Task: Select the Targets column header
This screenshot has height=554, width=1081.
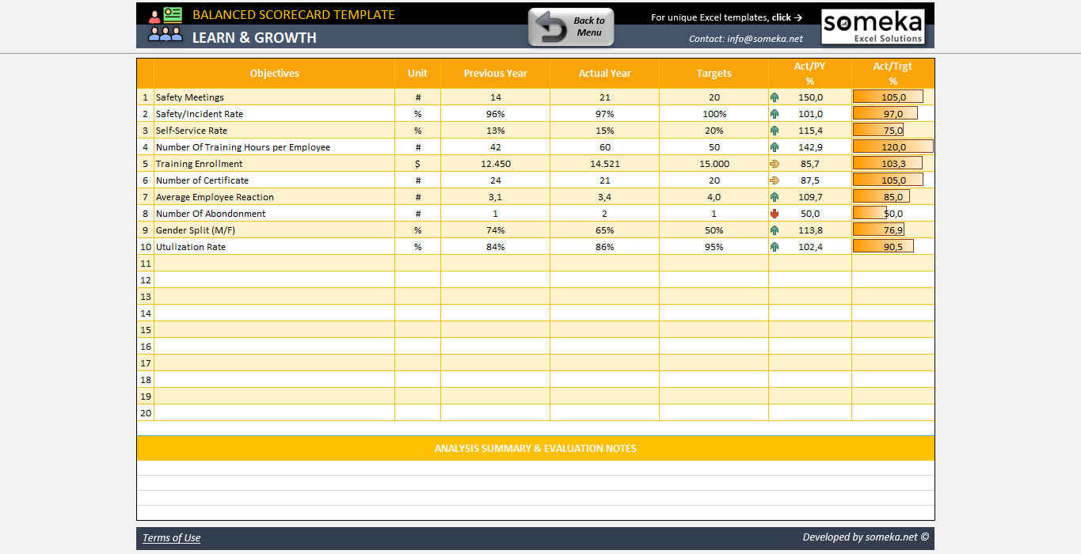Action: [713, 73]
